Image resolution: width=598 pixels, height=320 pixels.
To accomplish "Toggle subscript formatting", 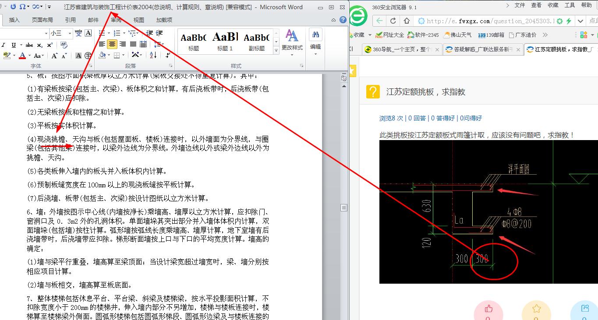I will pos(40,45).
